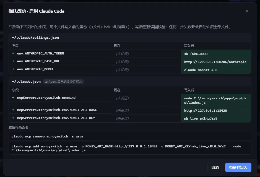This screenshot has height=177, width=260.
Task: Select the ~/.claude/settings.json file heading
Action: coord(35,37)
